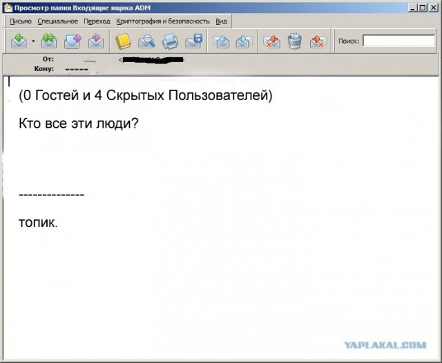Viewport: 442px width, 363px height.
Task: Click into the Поиск search field
Action: pyautogui.click(x=398, y=41)
